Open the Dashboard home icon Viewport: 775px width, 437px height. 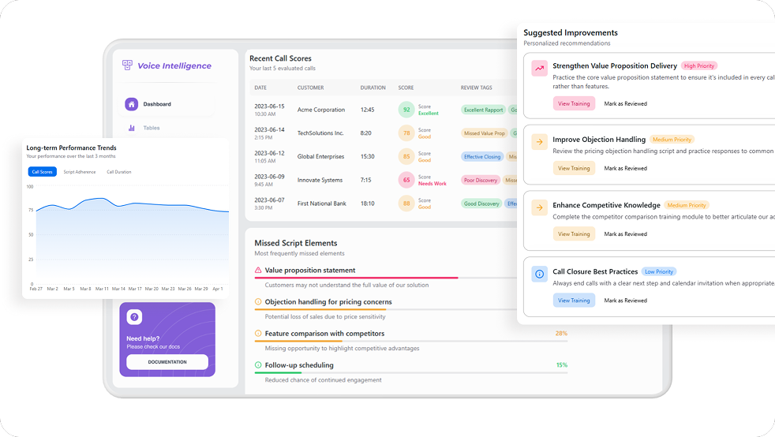pyautogui.click(x=132, y=104)
